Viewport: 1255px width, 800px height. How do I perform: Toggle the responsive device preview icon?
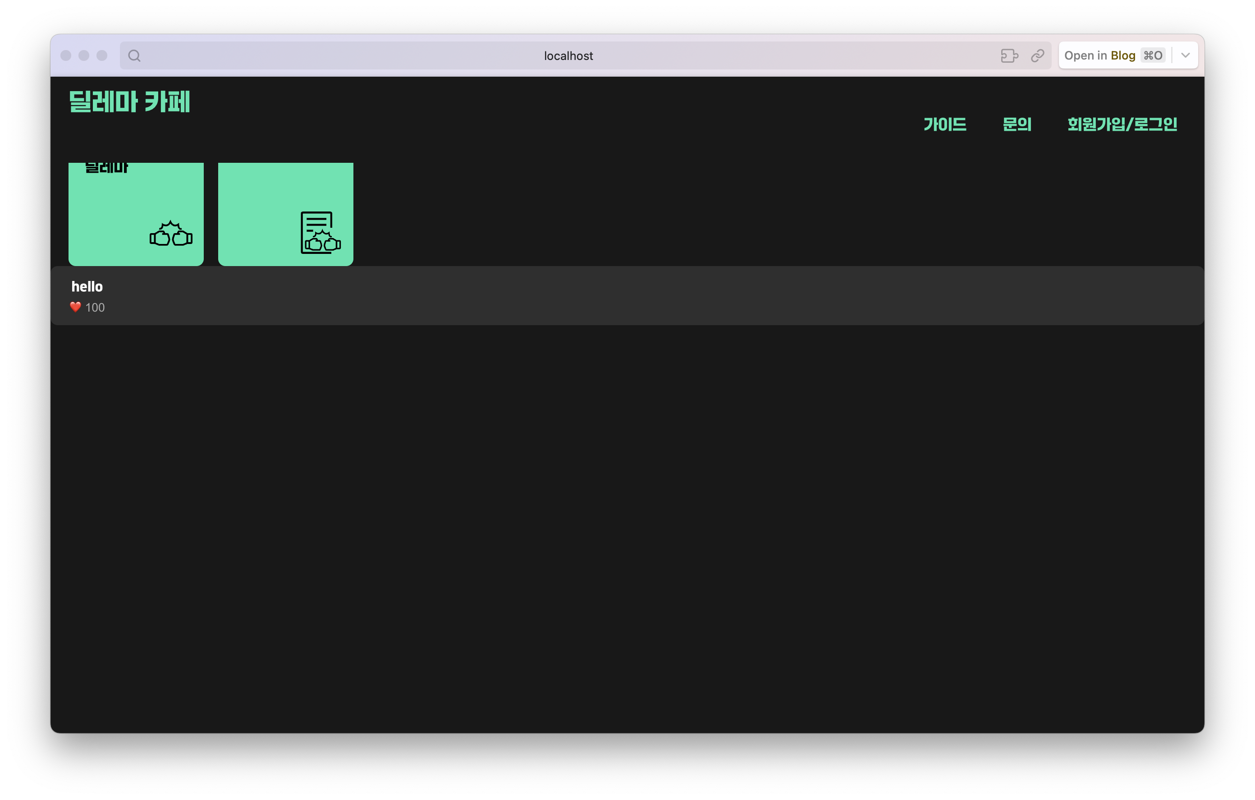tap(1009, 56)
